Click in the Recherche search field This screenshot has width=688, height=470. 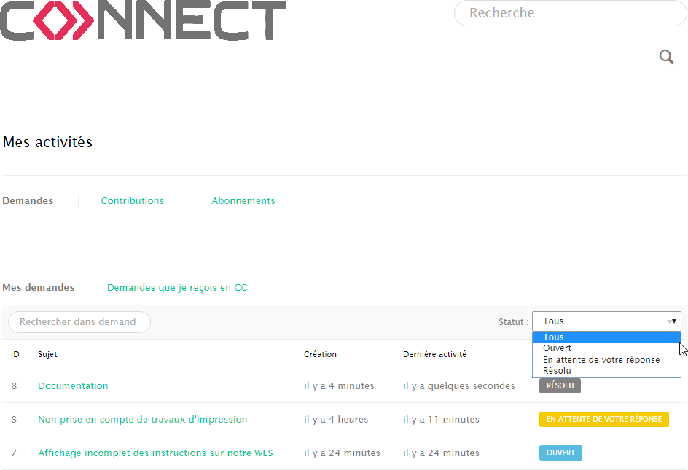[x=569, y=13]
